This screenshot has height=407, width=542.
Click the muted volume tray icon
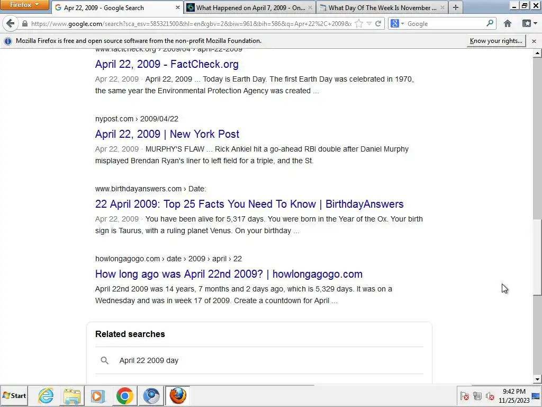pyautogui.click(x=490, y=395)
